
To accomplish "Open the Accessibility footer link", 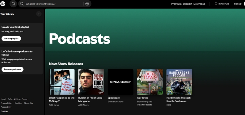I will point(6,107).
